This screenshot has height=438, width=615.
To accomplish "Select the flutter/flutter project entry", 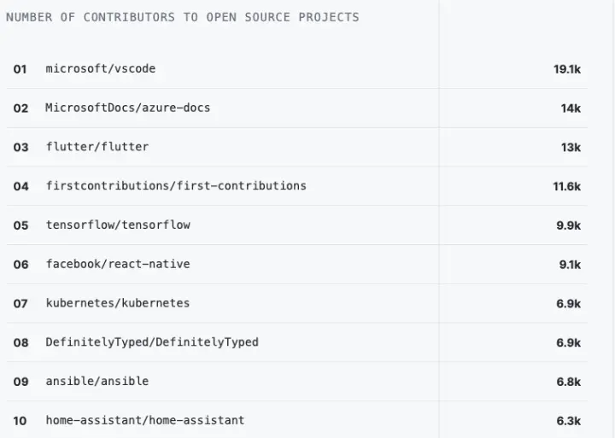I will click(97, 147).
